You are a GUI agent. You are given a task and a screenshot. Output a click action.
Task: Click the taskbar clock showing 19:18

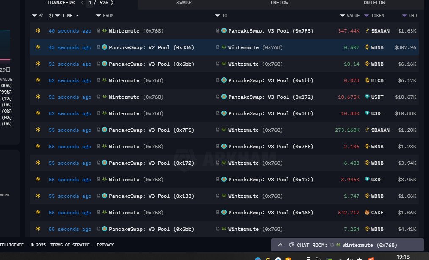point(403,257)
